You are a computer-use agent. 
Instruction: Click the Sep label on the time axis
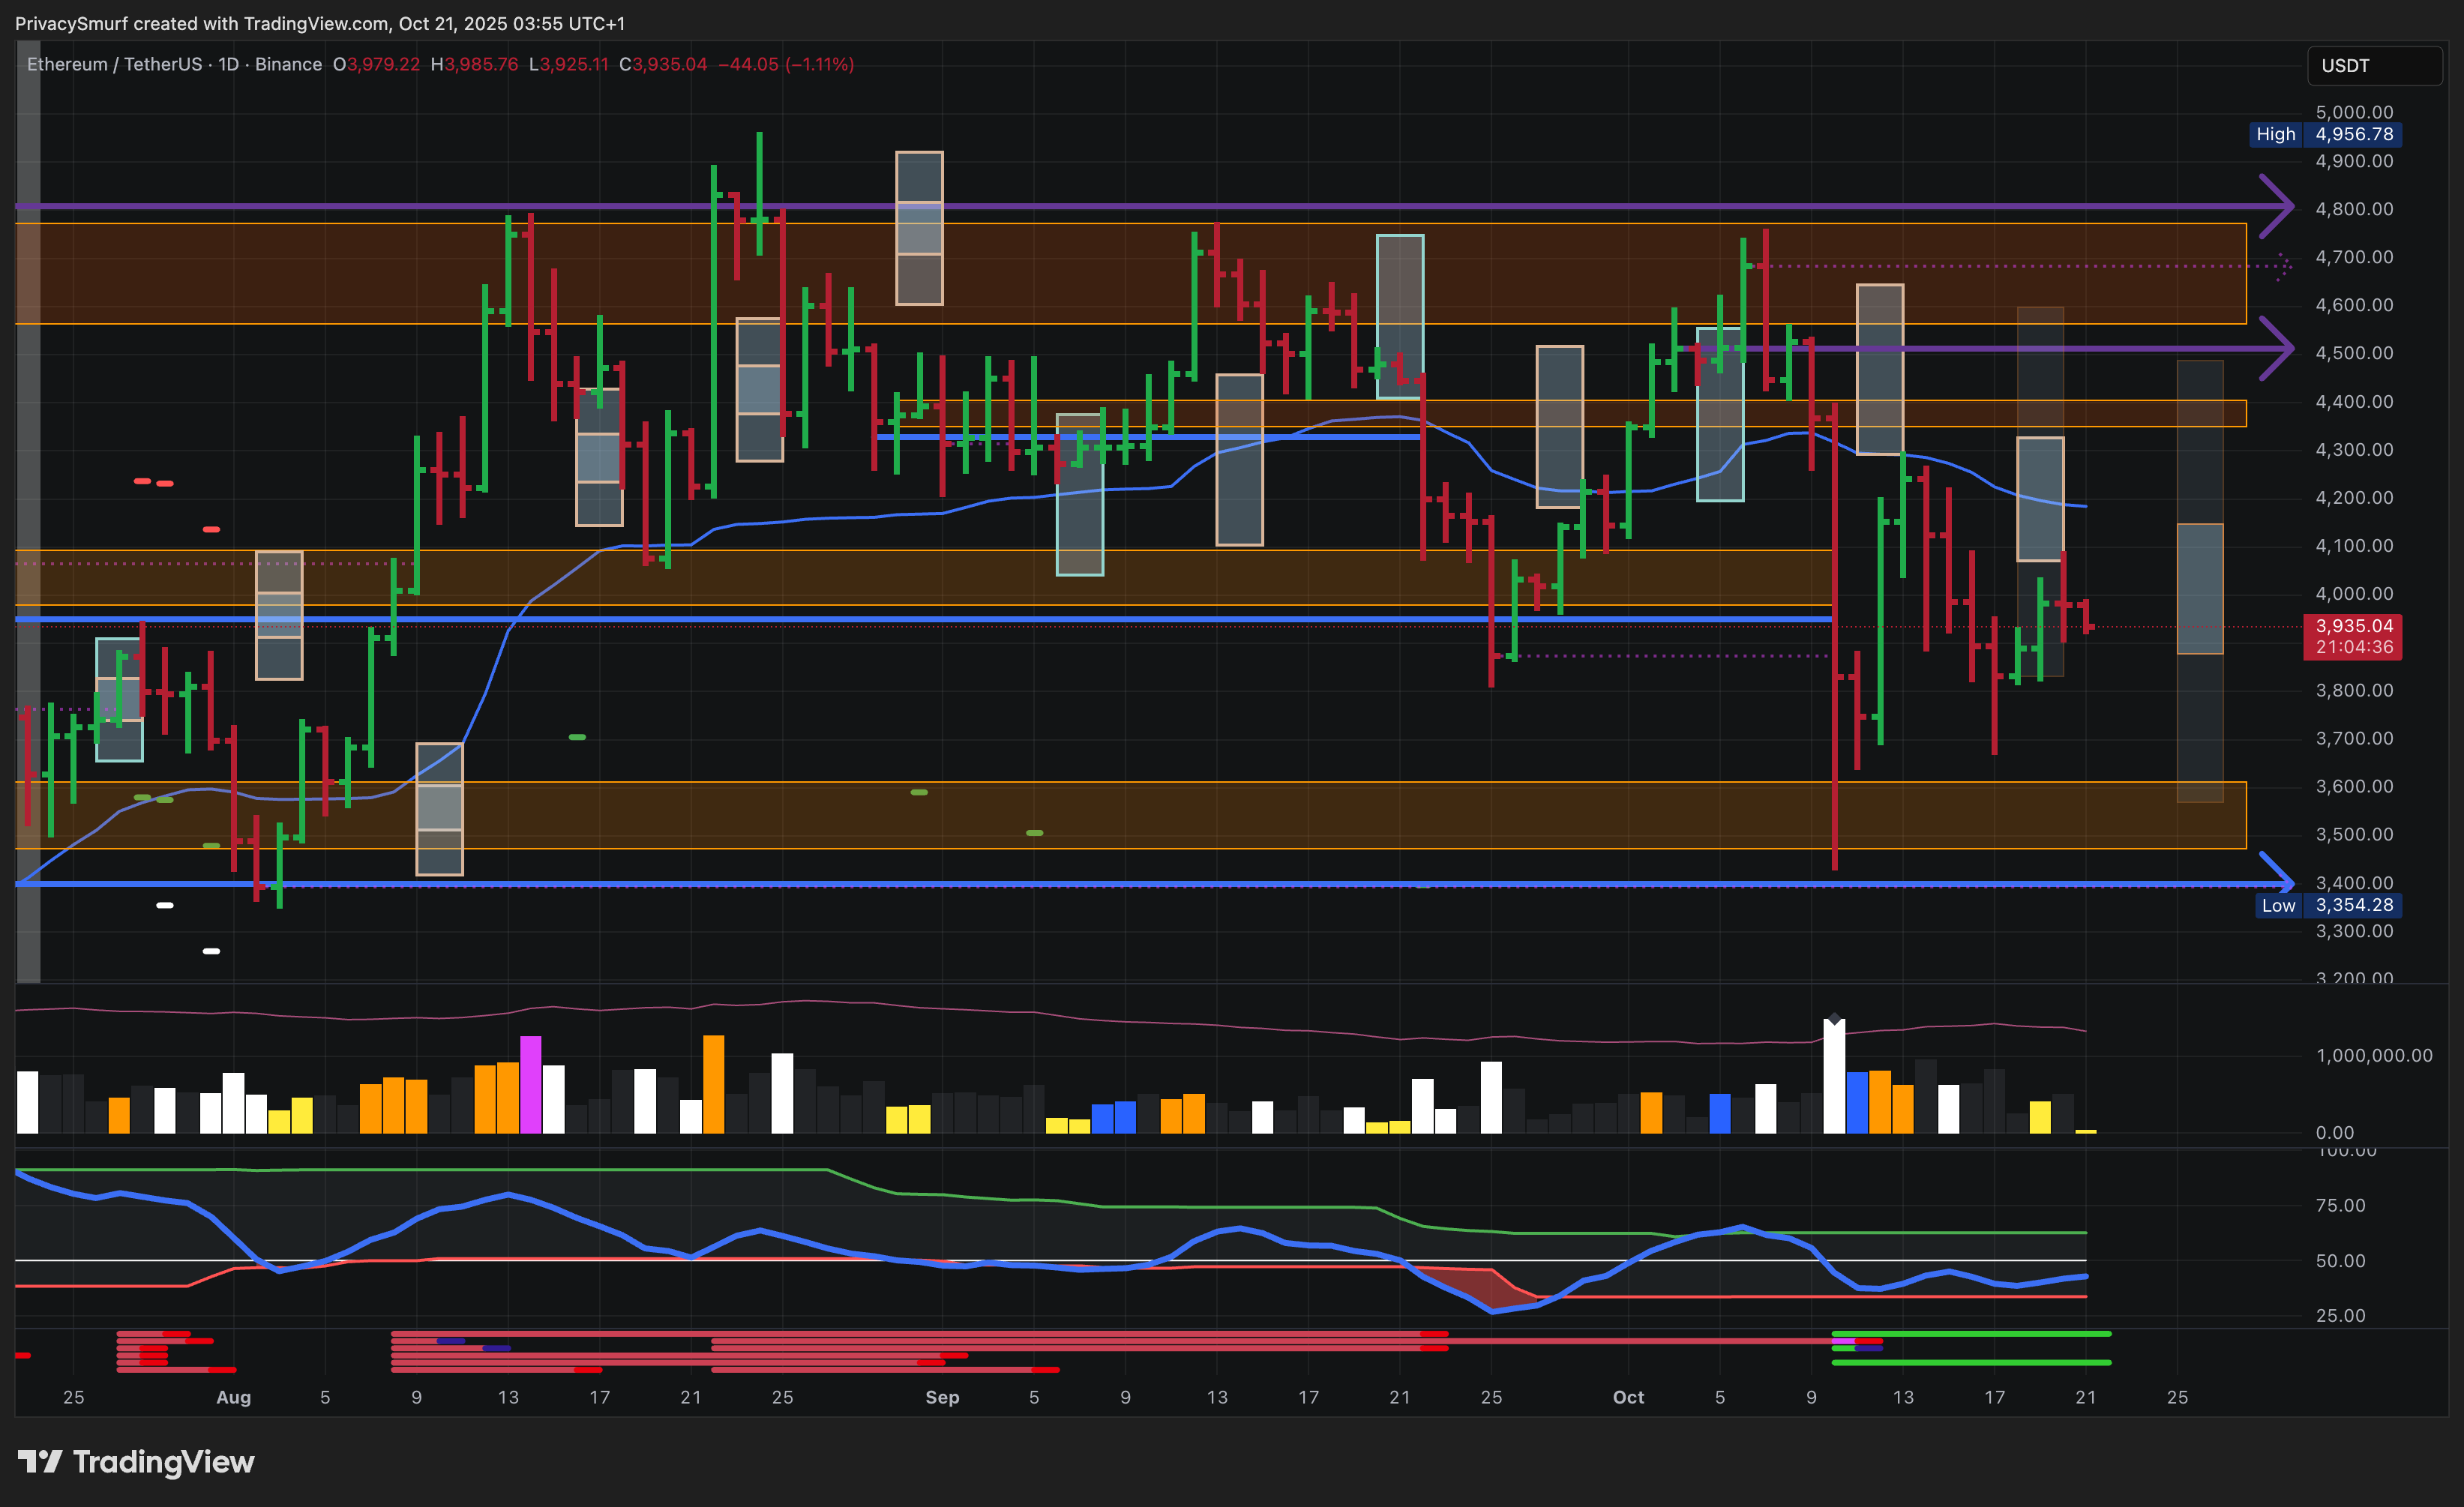[942, 1397]
